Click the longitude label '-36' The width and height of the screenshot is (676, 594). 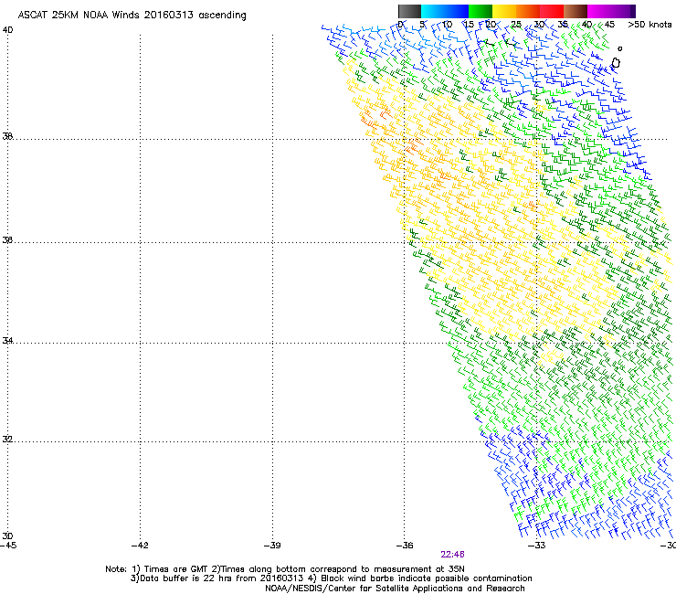405,546
